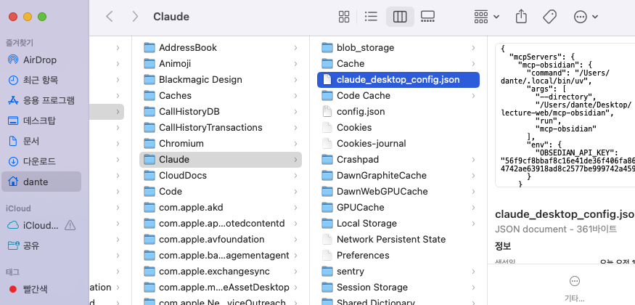Open the GPUCache folder
635x305 pixels.
tap(398, 208)
